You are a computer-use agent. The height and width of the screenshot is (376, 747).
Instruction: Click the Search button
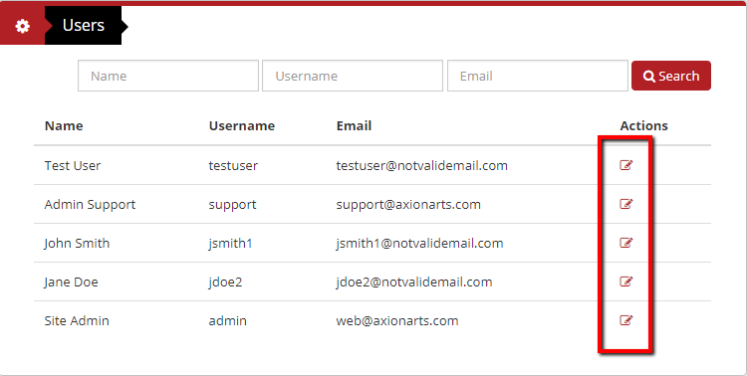(670, 76)
